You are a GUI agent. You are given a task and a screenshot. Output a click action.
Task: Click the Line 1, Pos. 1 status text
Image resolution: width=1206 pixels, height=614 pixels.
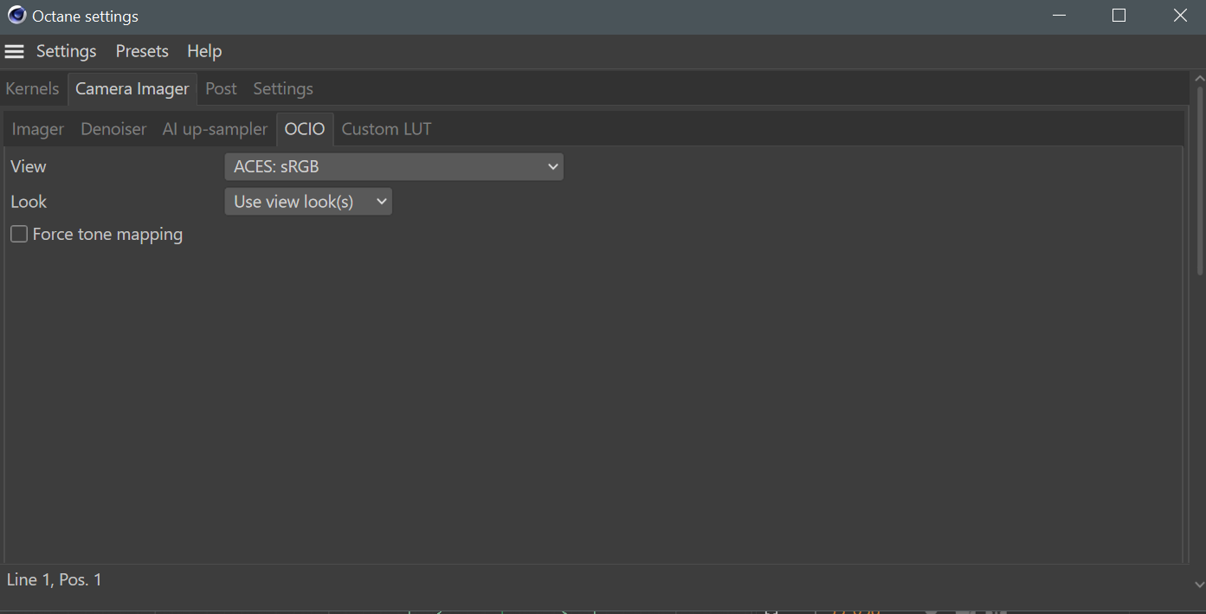point(55,579)
